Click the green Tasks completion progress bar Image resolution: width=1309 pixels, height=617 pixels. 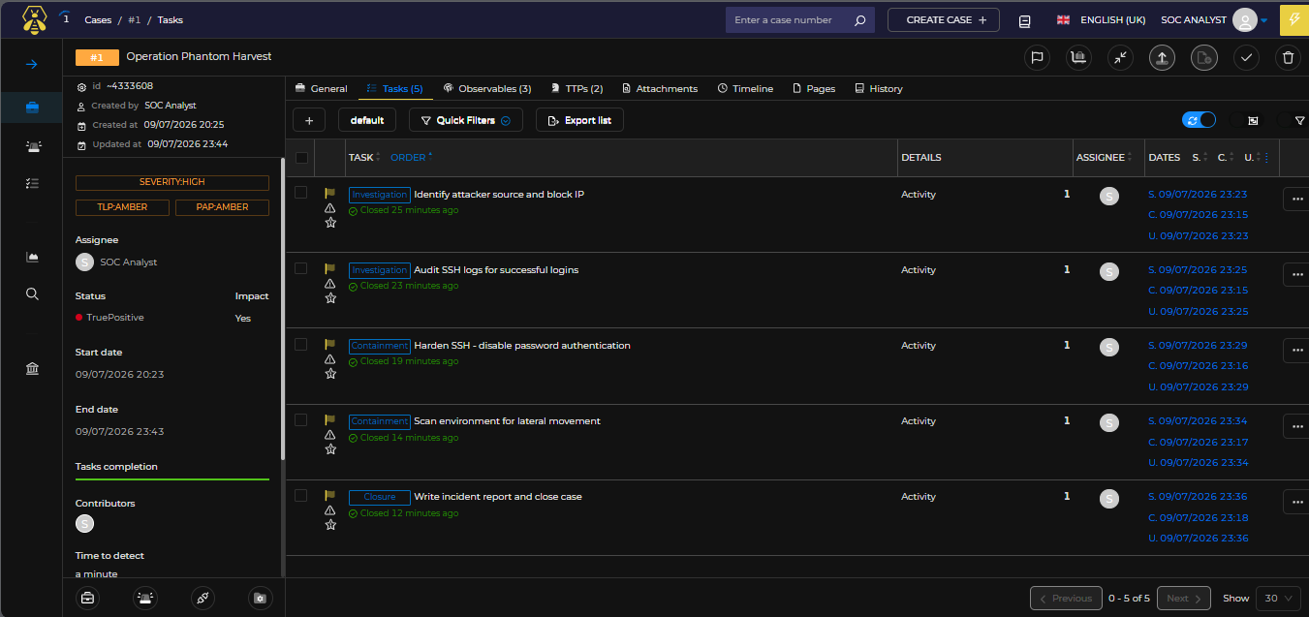(x=172, y=479)
